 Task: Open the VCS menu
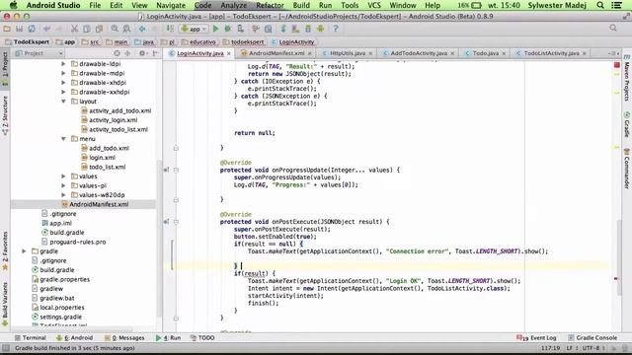click(x=374, y=5)
